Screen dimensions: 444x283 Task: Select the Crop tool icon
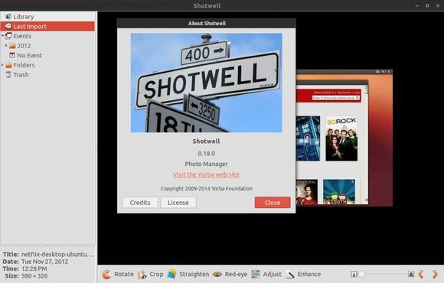(x=142, y=275)
